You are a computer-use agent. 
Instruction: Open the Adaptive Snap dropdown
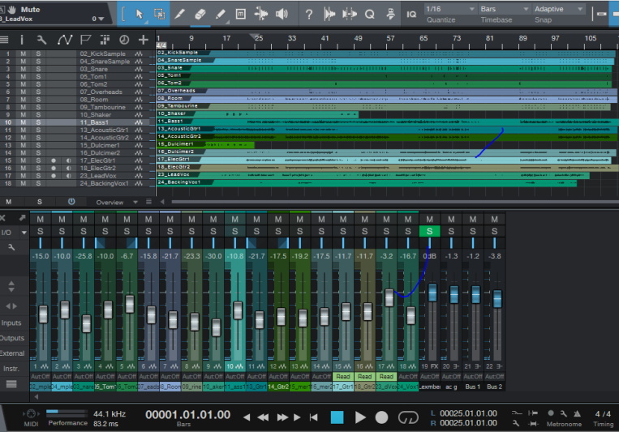pyautogui.click(x=559, y=9)
